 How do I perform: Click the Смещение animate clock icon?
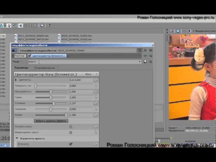pos(96,109)
